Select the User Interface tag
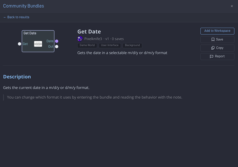The width and height of the screenshot is (238, 167). point(110,45)
